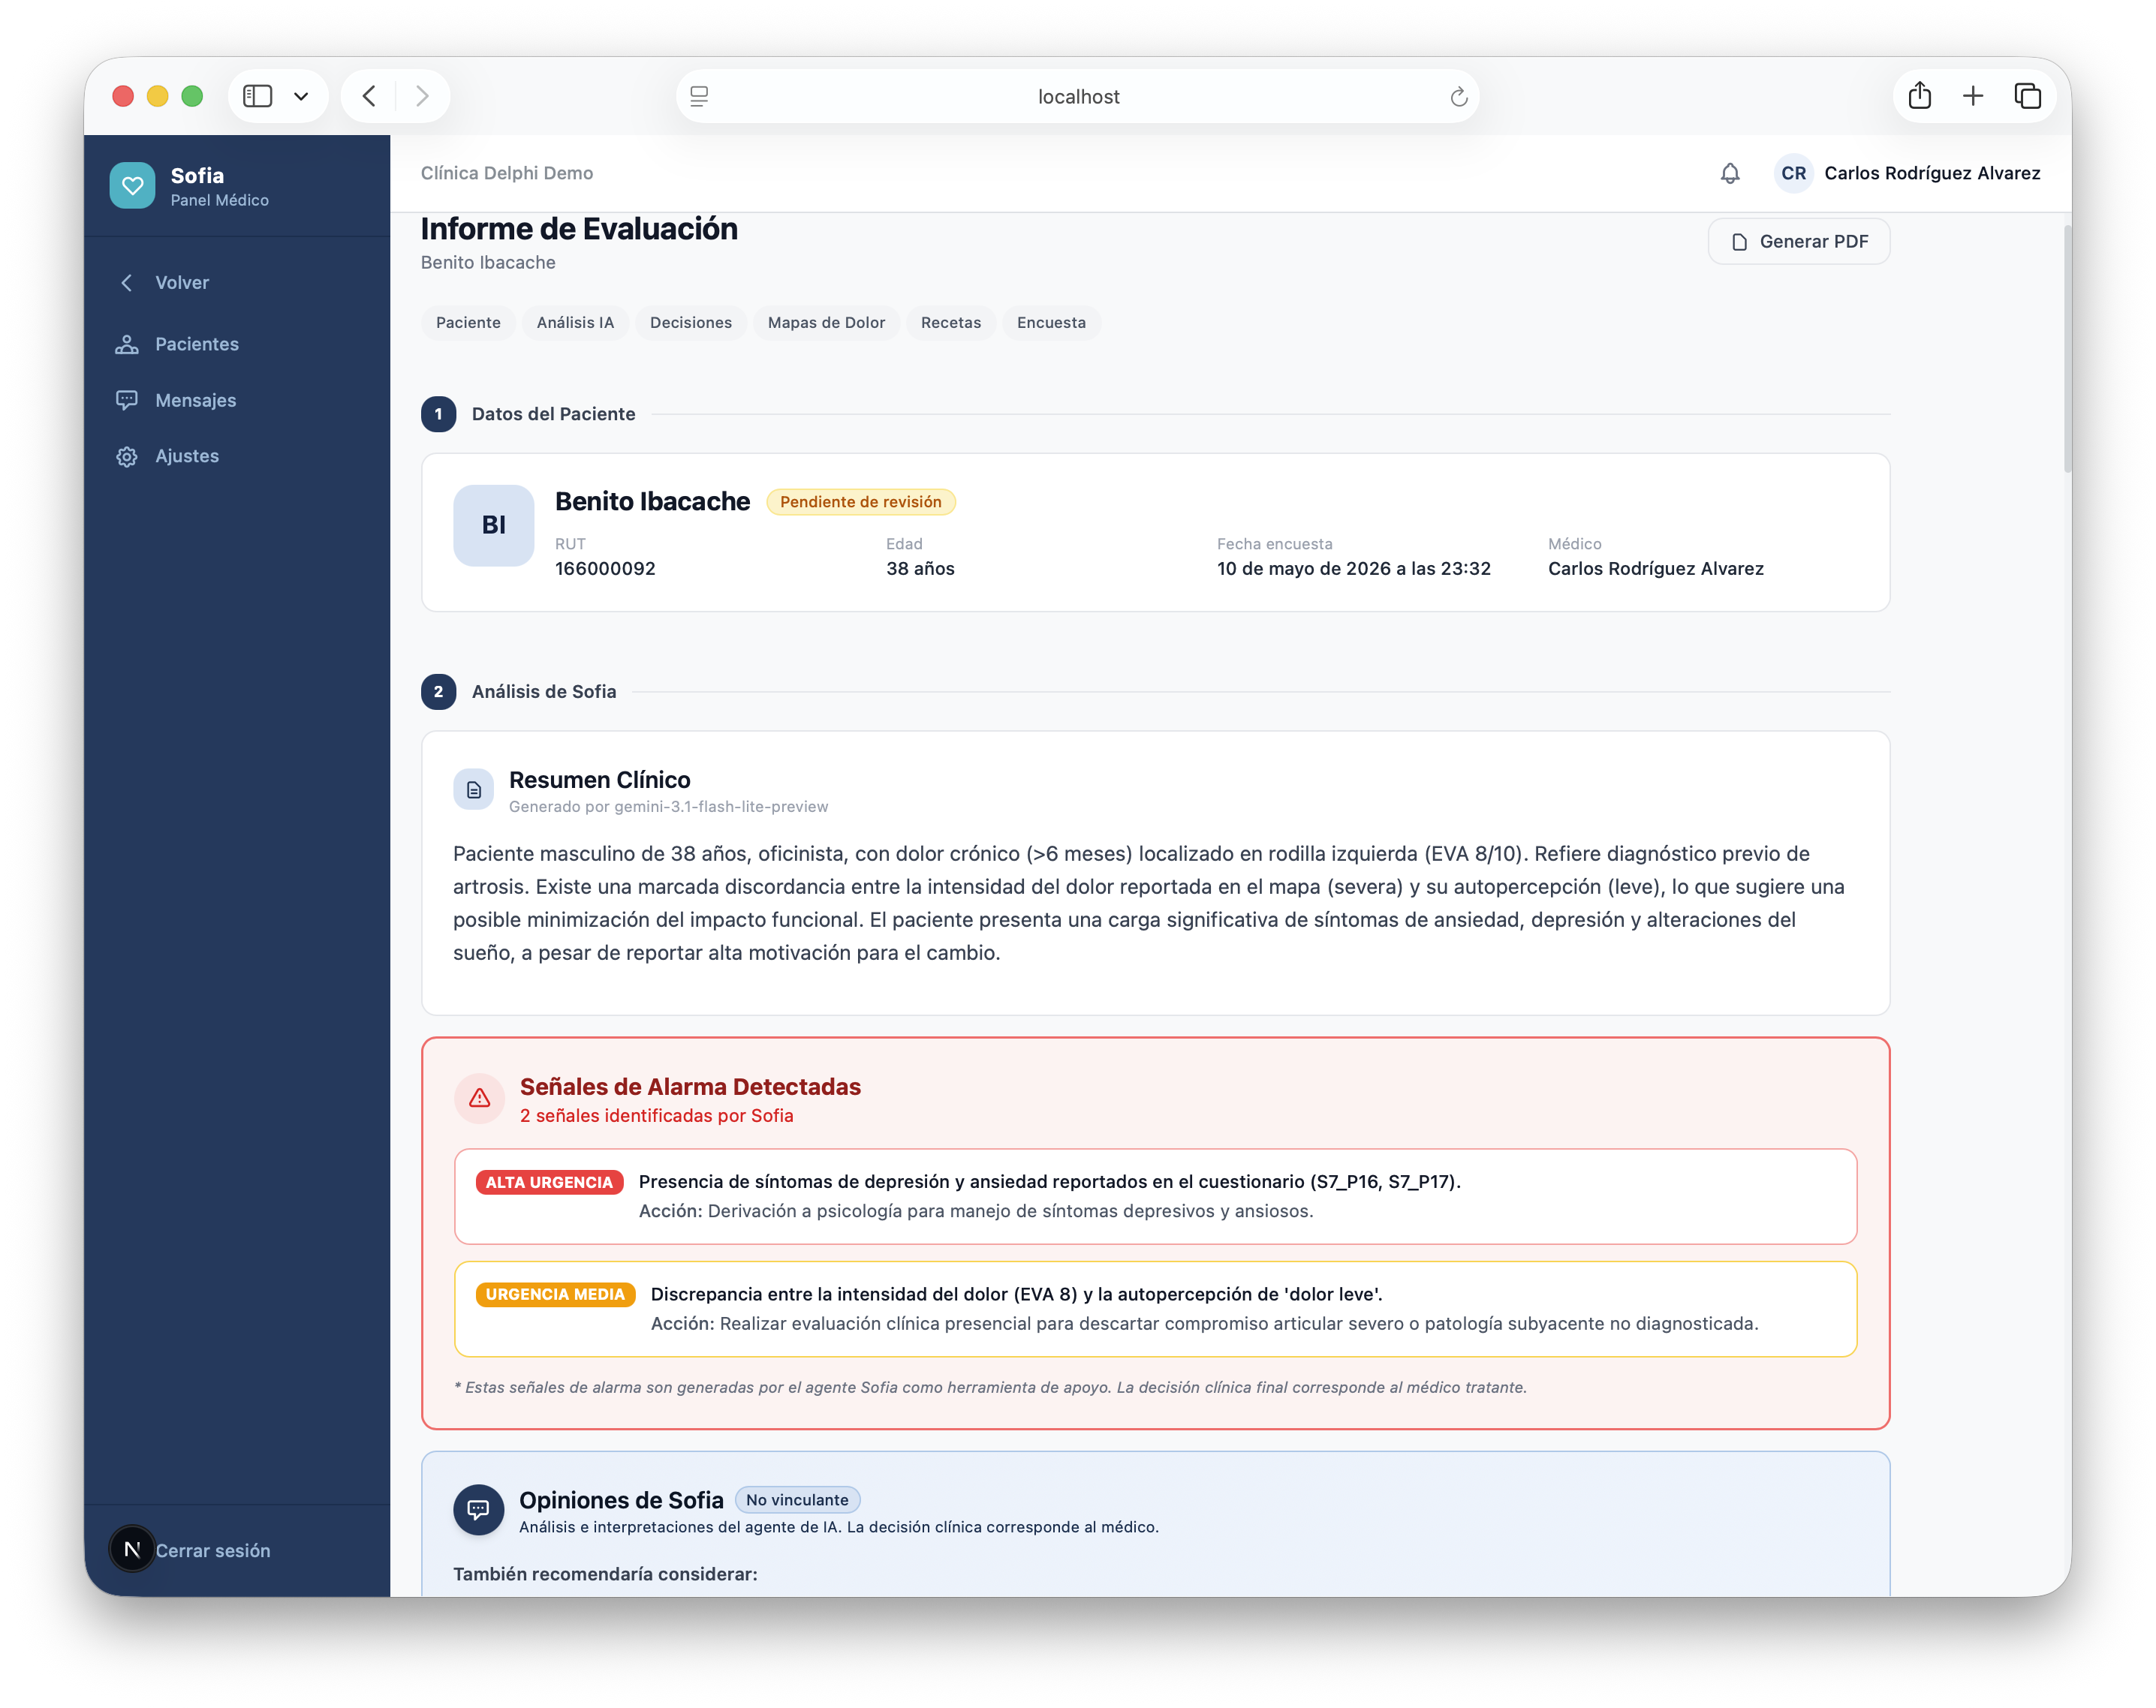The width and height of the screenshot is (2156, 1708).
Task: Jump to the Recetas section
Action: [951, 323]
